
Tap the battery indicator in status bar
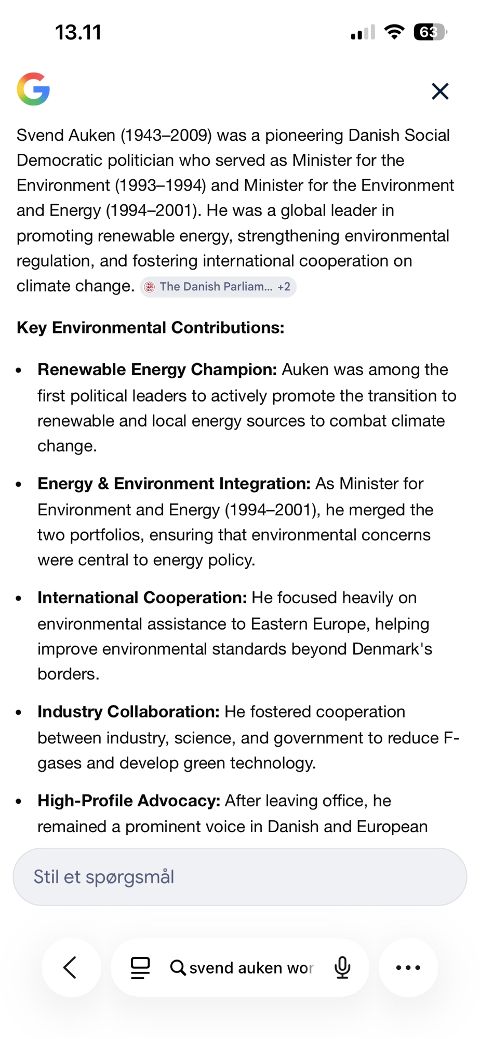click(430, 32)
